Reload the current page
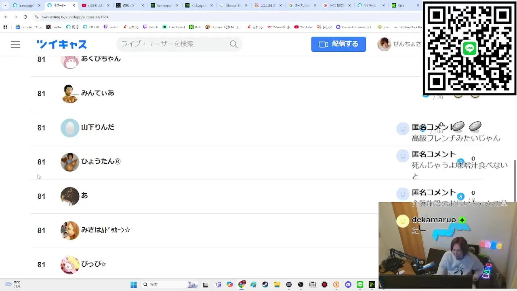 pyautogui.click(x=25, y=17)
